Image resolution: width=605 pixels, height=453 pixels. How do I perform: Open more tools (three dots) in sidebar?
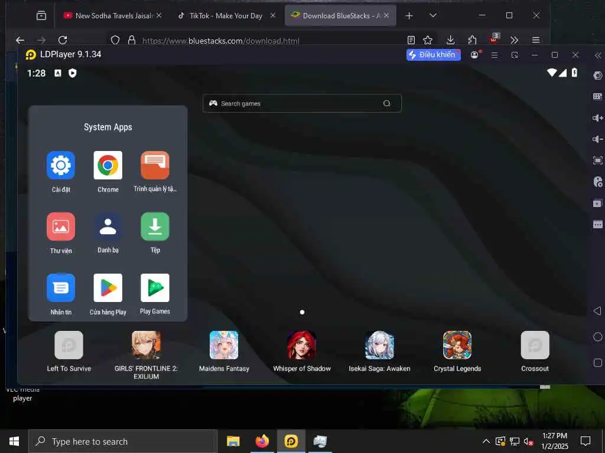click(598, 224)
